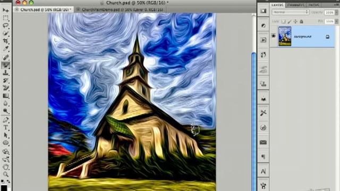340x191 pixels.
Task: Select the History Brush tool
Action: [x=6, y=81]
